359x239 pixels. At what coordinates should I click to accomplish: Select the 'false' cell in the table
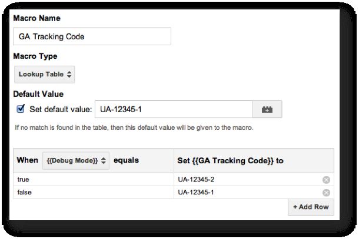pyautogui.click(x=94, y=193)
